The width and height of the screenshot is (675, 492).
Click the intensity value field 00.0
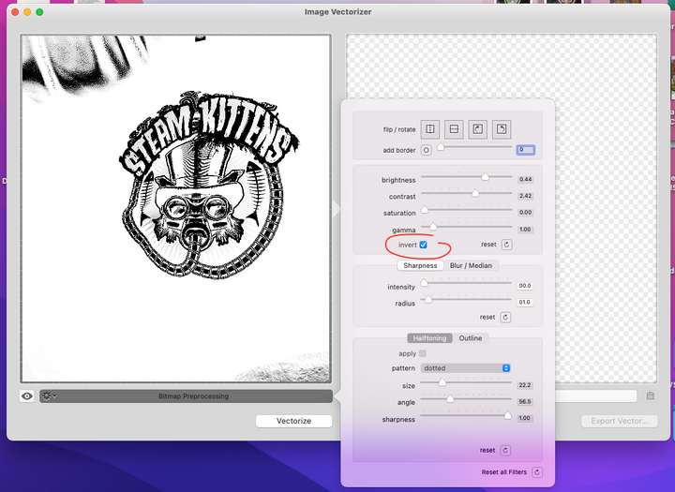[x=525, y=286]
